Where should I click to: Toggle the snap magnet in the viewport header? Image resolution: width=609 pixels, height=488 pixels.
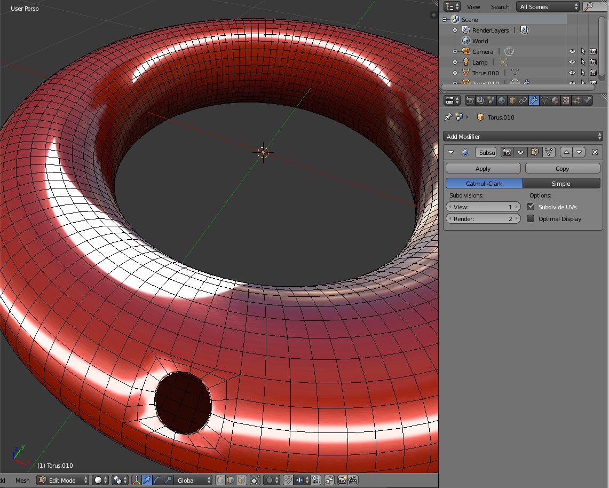pos(288,480)
